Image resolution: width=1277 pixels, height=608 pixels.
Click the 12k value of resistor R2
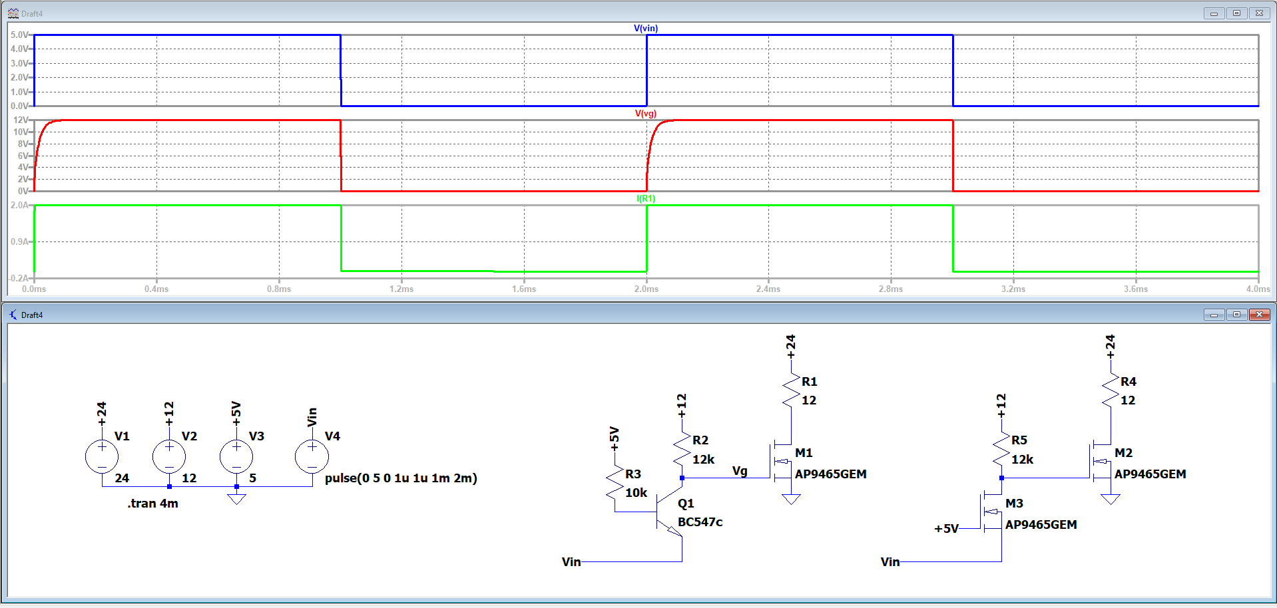tap(704, 460)
